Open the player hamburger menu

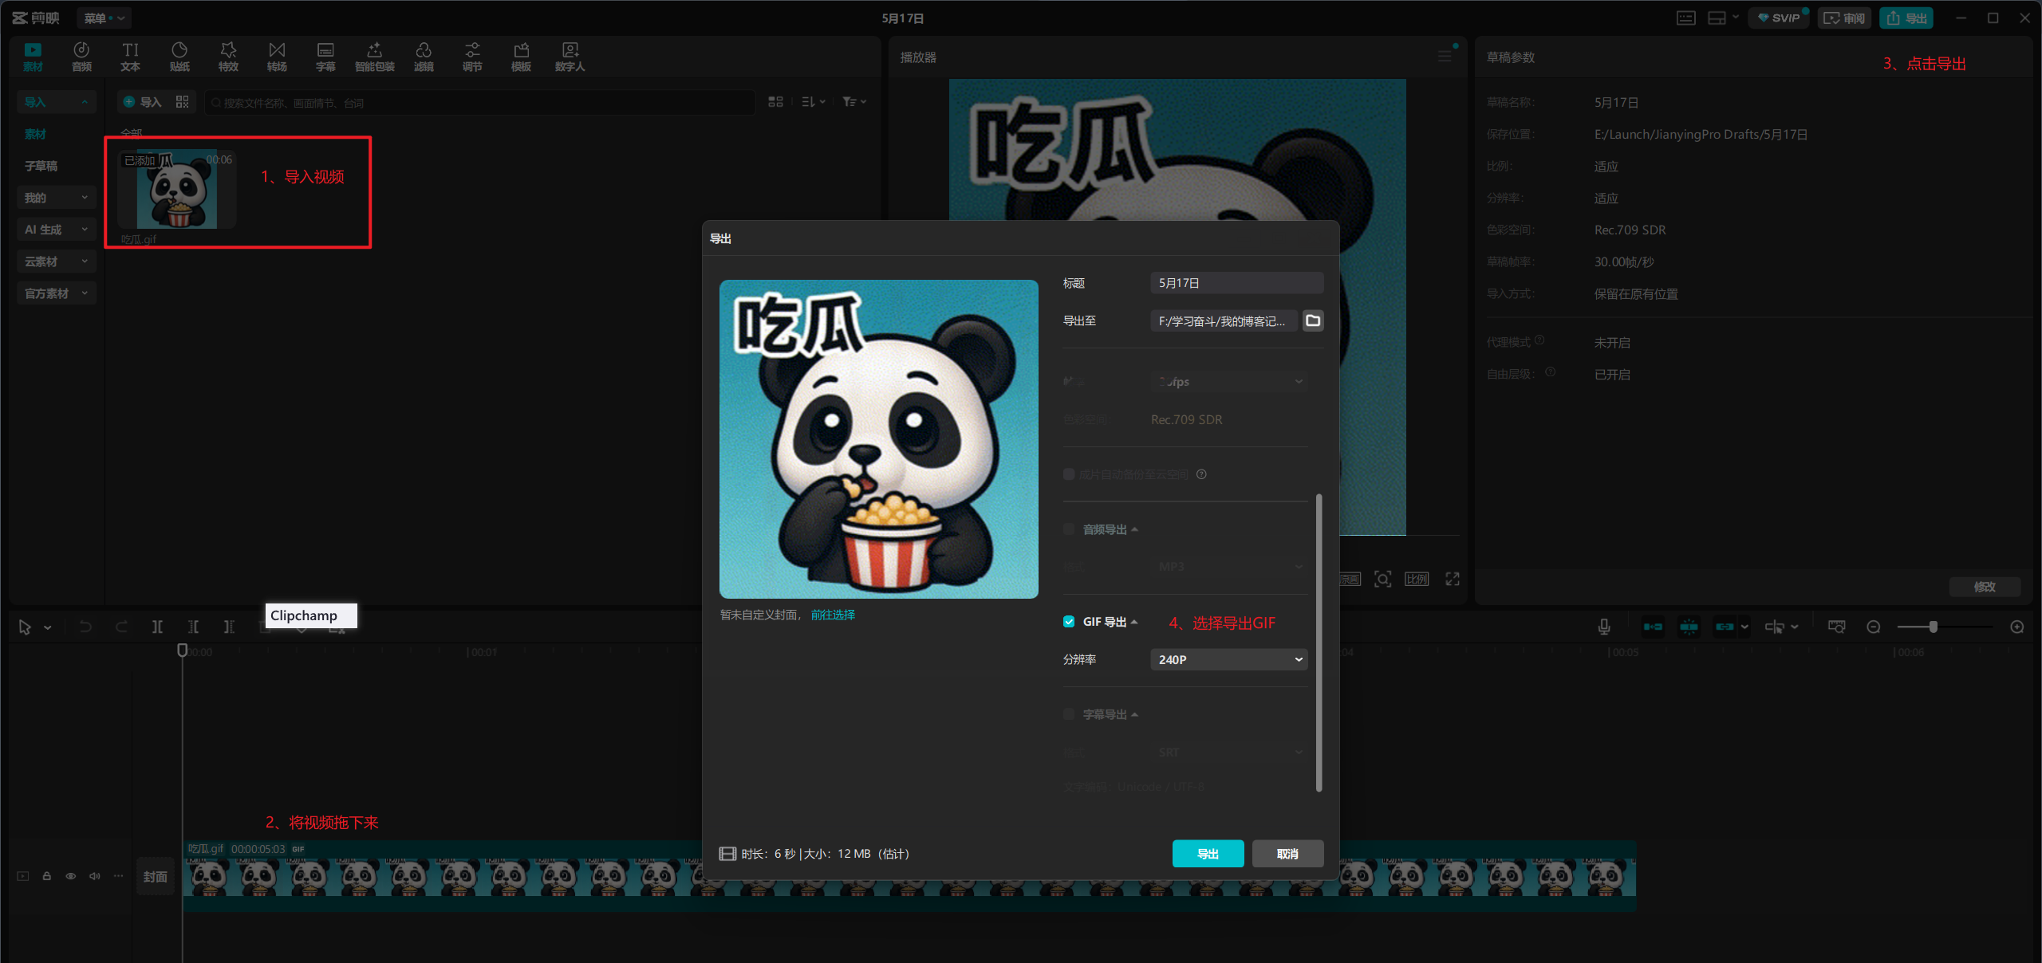click(1445, 56)
